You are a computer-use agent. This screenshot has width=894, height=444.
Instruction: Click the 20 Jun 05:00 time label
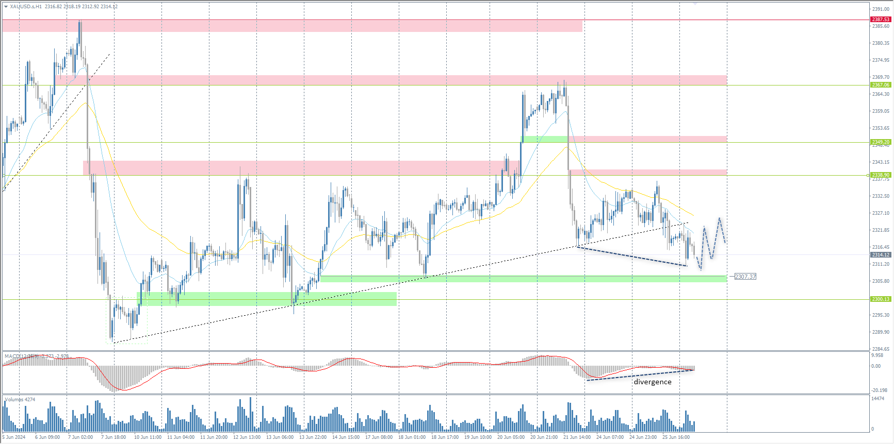pos(511,437)
